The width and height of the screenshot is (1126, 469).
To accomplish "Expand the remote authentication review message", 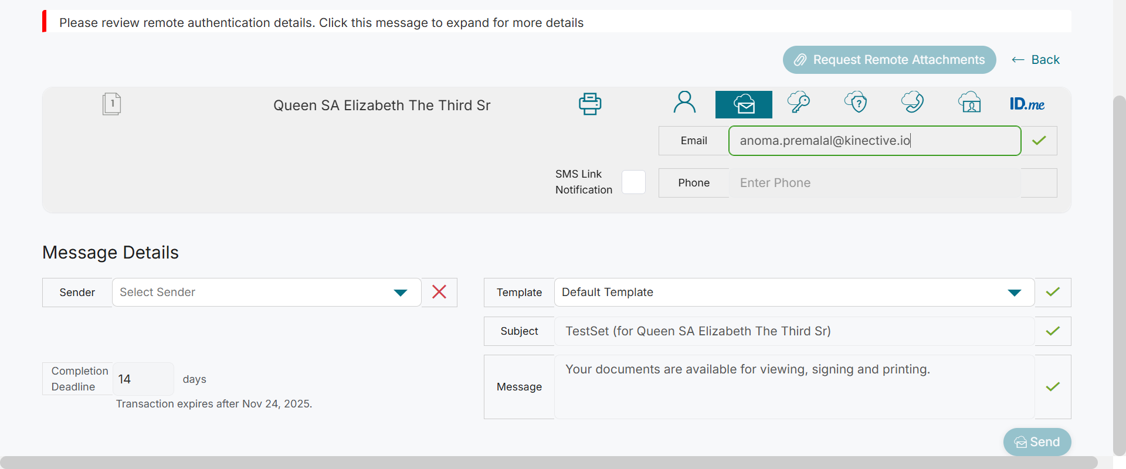I will (321, 23).
